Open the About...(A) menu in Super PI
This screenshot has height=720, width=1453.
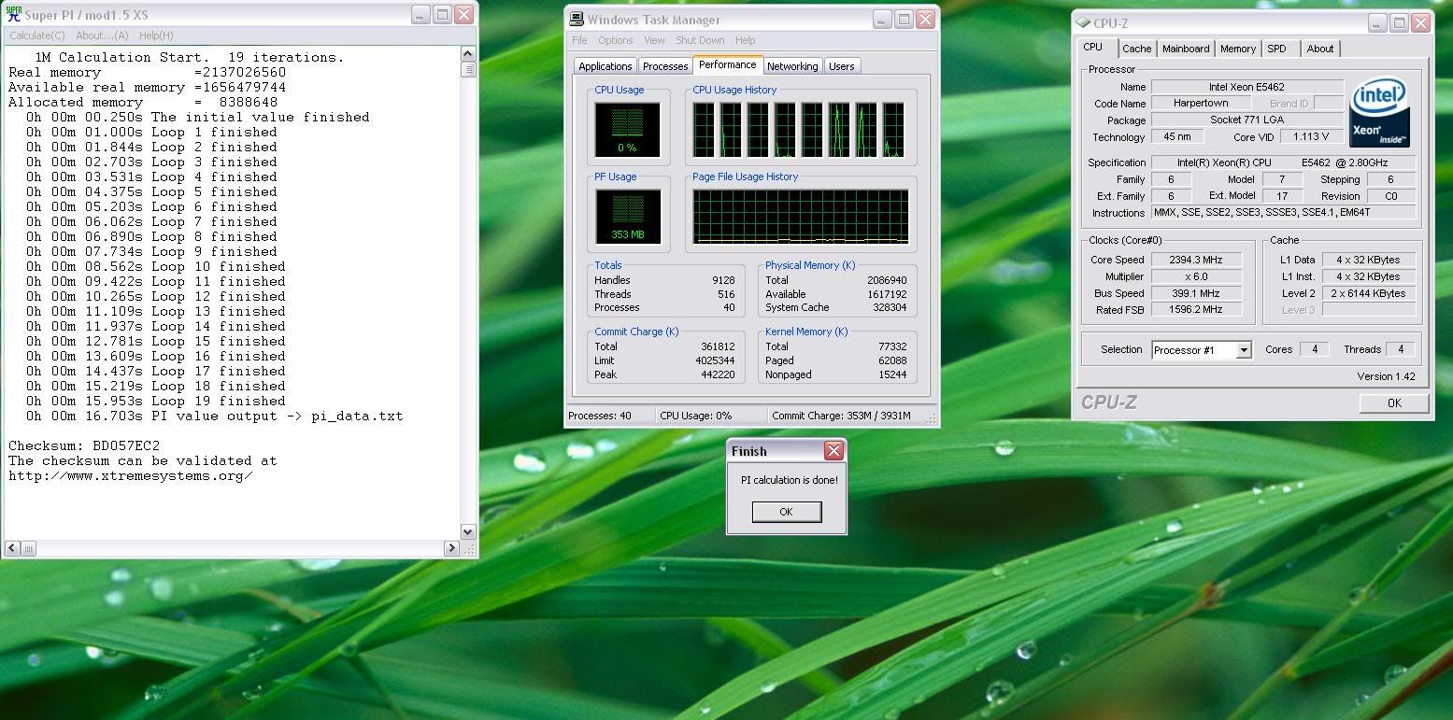[x=102, y=35]
